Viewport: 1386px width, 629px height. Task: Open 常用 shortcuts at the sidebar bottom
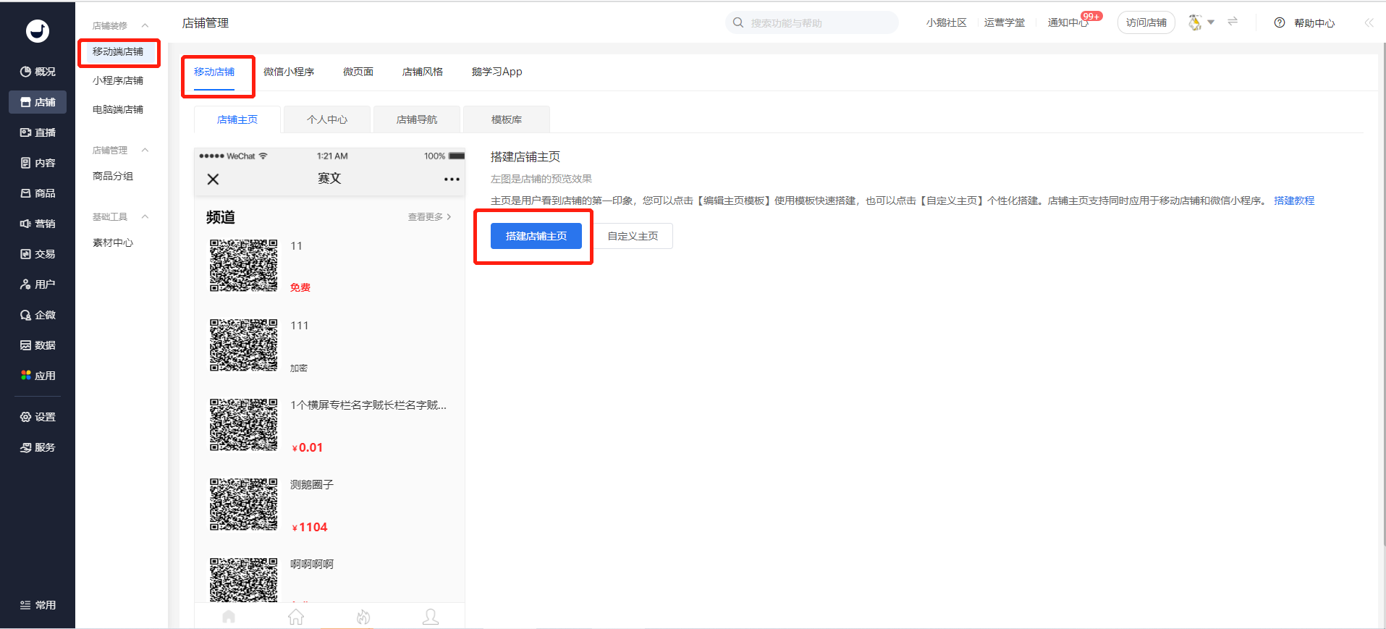click(38, 605)
